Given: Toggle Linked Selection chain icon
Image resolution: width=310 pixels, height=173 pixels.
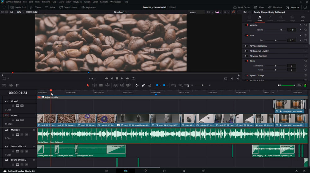Looking at the screenshot, I should coord(143,85).
